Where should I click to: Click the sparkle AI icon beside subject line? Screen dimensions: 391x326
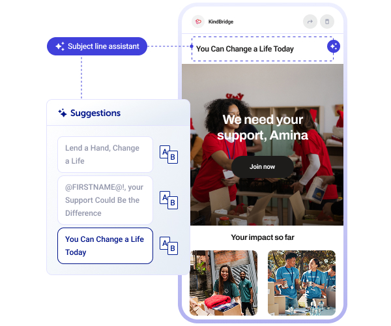[334, 46]
